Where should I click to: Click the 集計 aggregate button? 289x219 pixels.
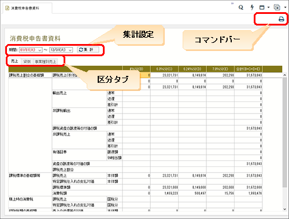click(x=88, y=50)
